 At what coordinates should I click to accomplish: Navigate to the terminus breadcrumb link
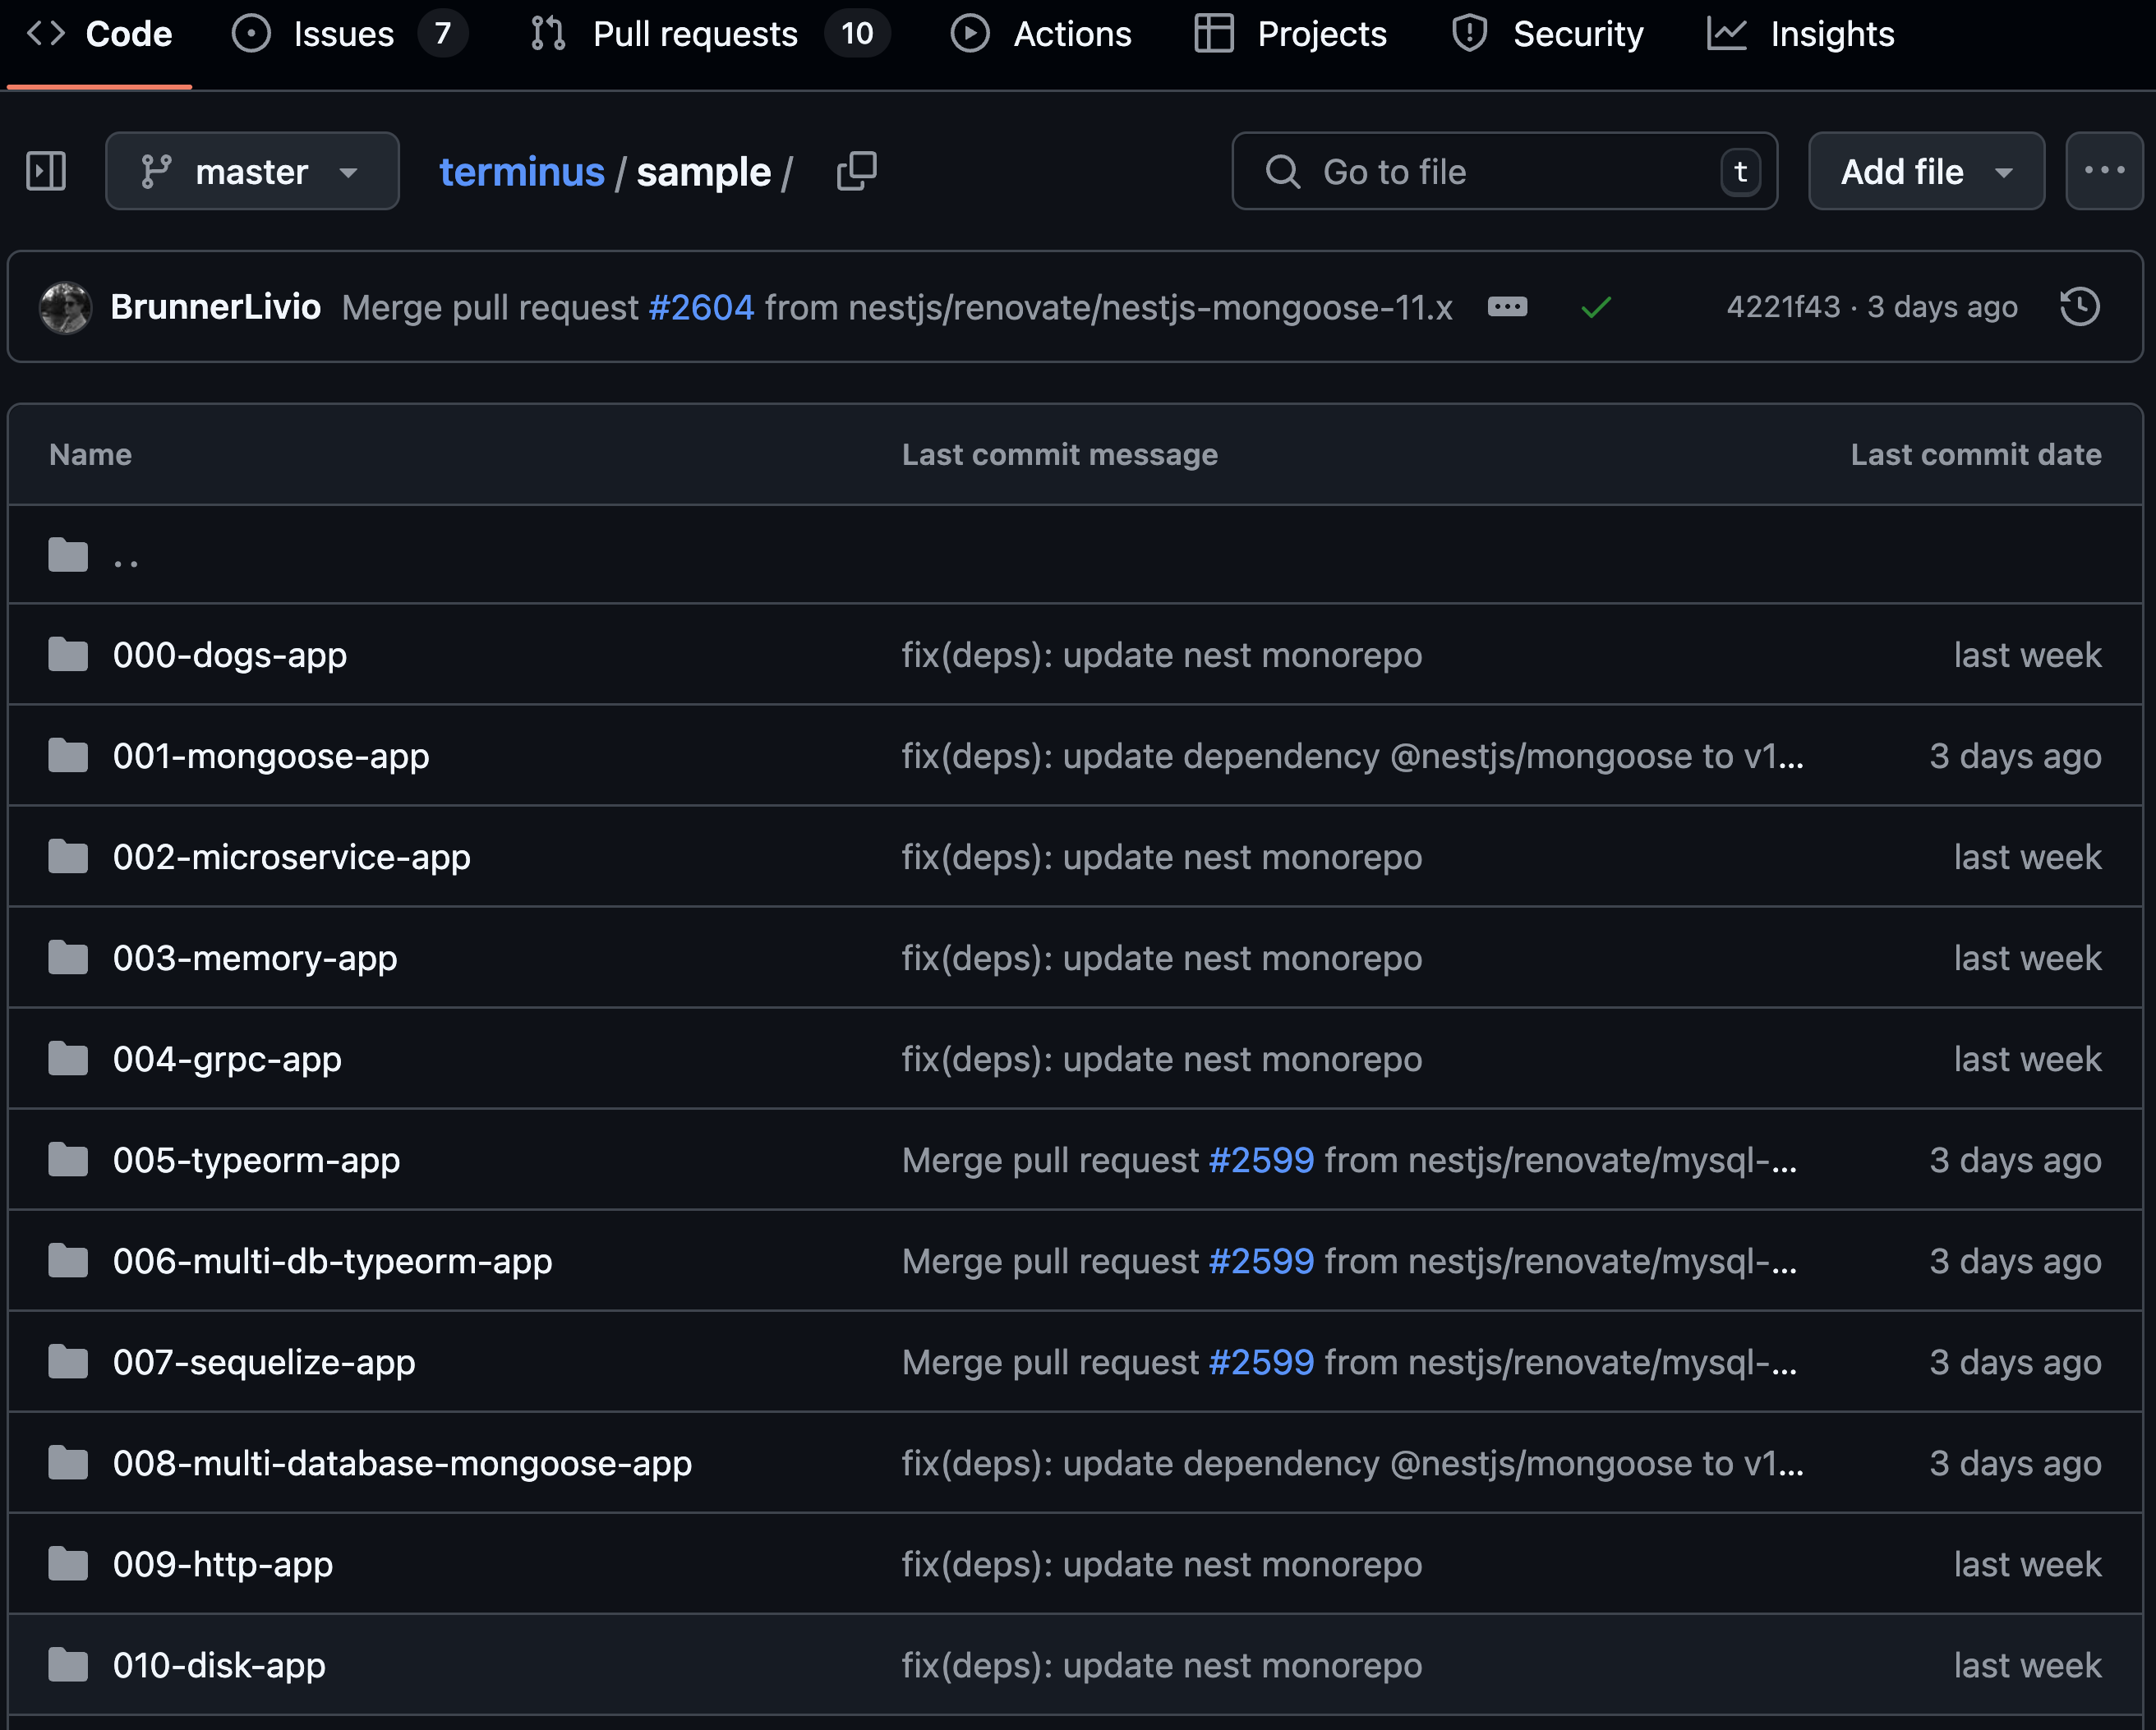tap(521, 172)
